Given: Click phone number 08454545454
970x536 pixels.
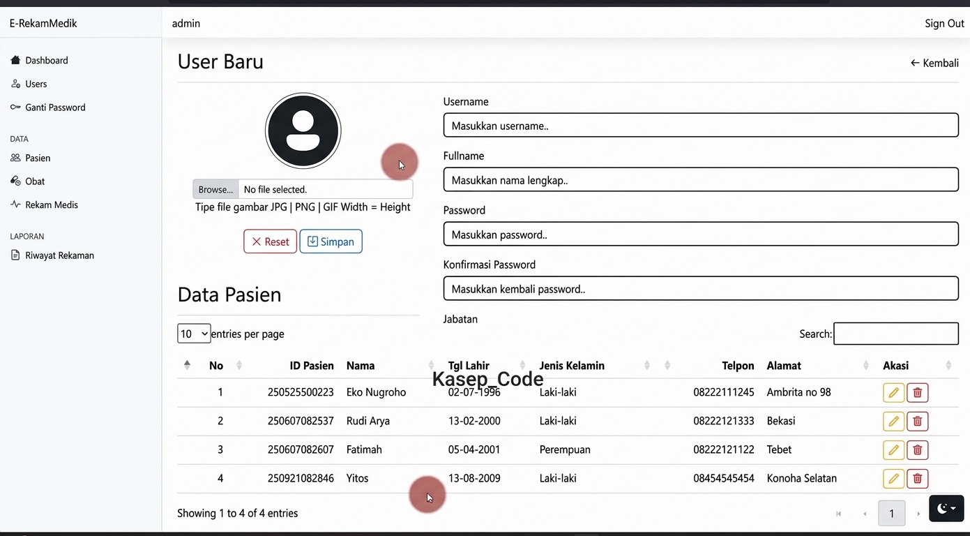Looking at the screenshot, I should pyautogui.click(x=724, y=478).
